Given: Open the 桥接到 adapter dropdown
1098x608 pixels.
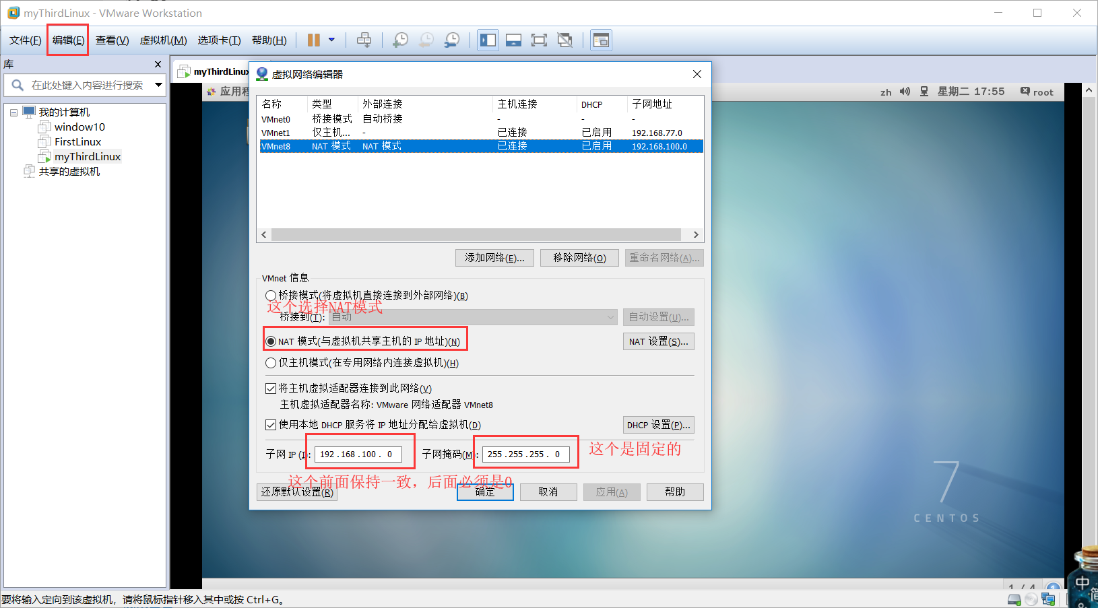Looking at the screenshot, I should pyautogui.click(x=473, y=317).
